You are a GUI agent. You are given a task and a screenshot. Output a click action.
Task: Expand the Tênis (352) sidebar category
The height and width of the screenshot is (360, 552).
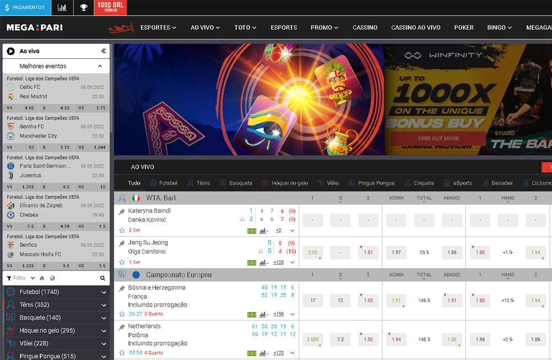tap(104, 305)
